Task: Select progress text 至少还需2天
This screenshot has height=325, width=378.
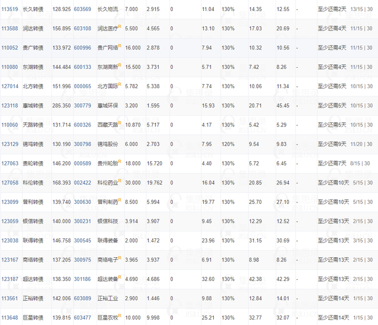Action: [332, 9]
